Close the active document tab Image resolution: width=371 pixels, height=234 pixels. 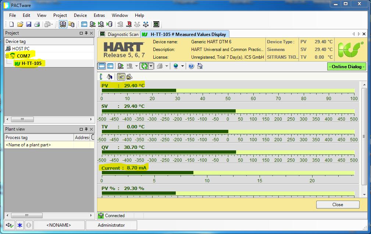pos(364,34)
